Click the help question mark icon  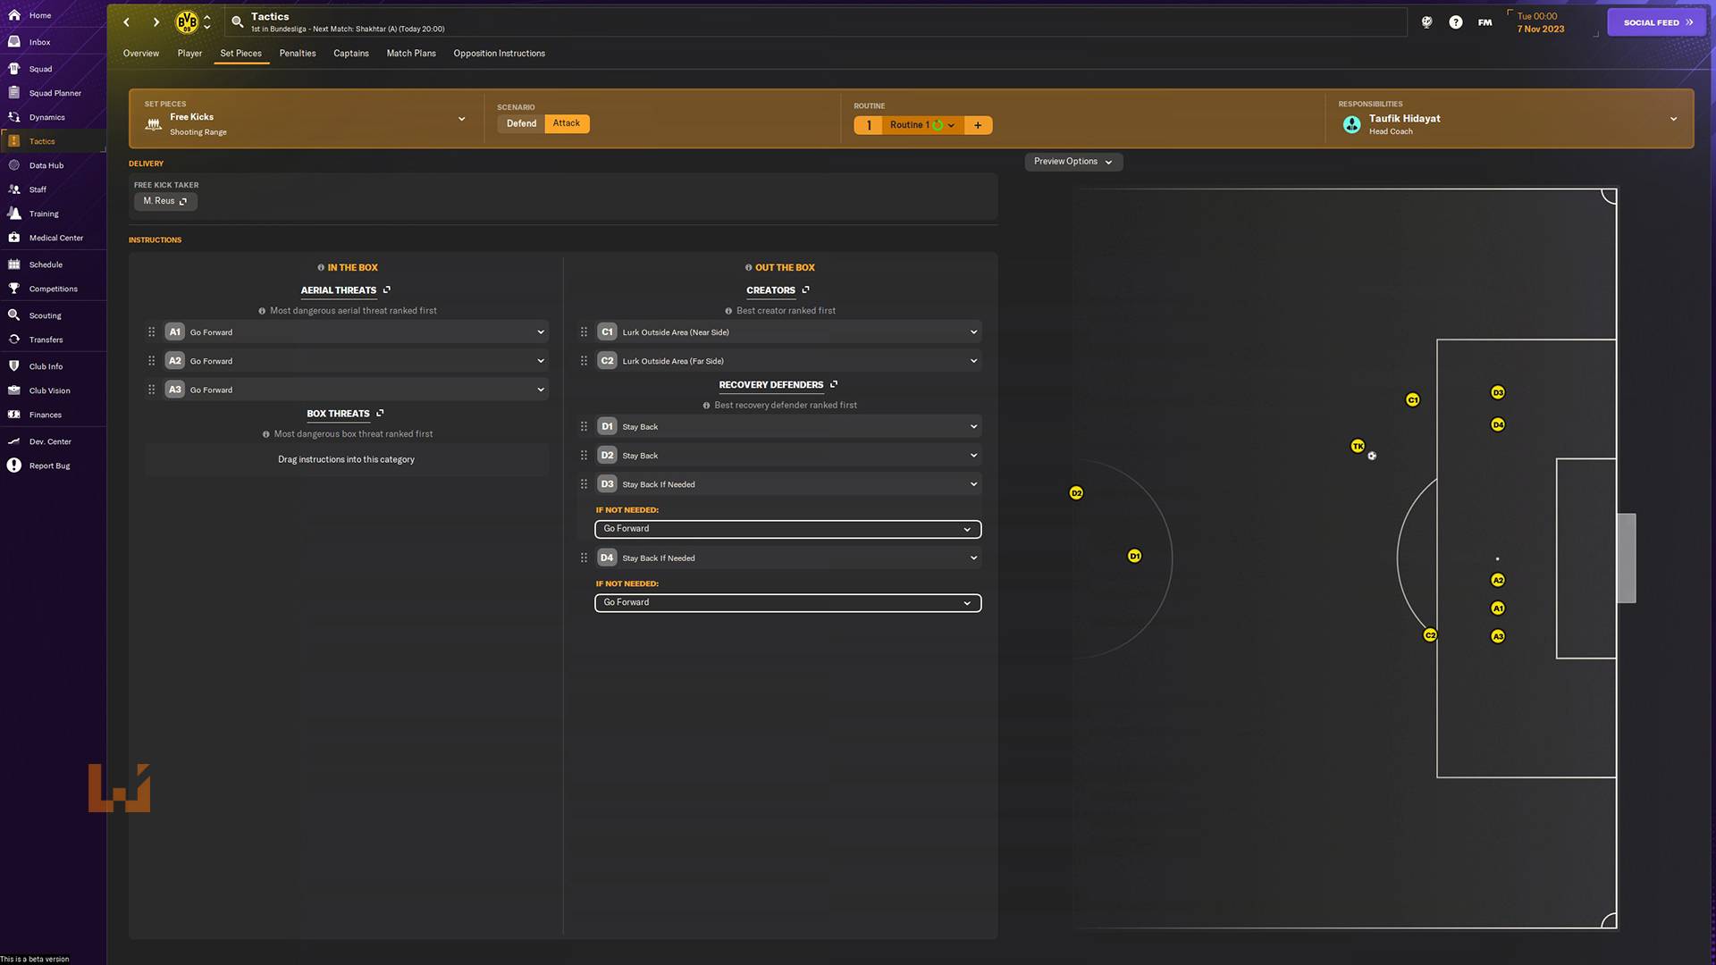(x=1456, y=22)
